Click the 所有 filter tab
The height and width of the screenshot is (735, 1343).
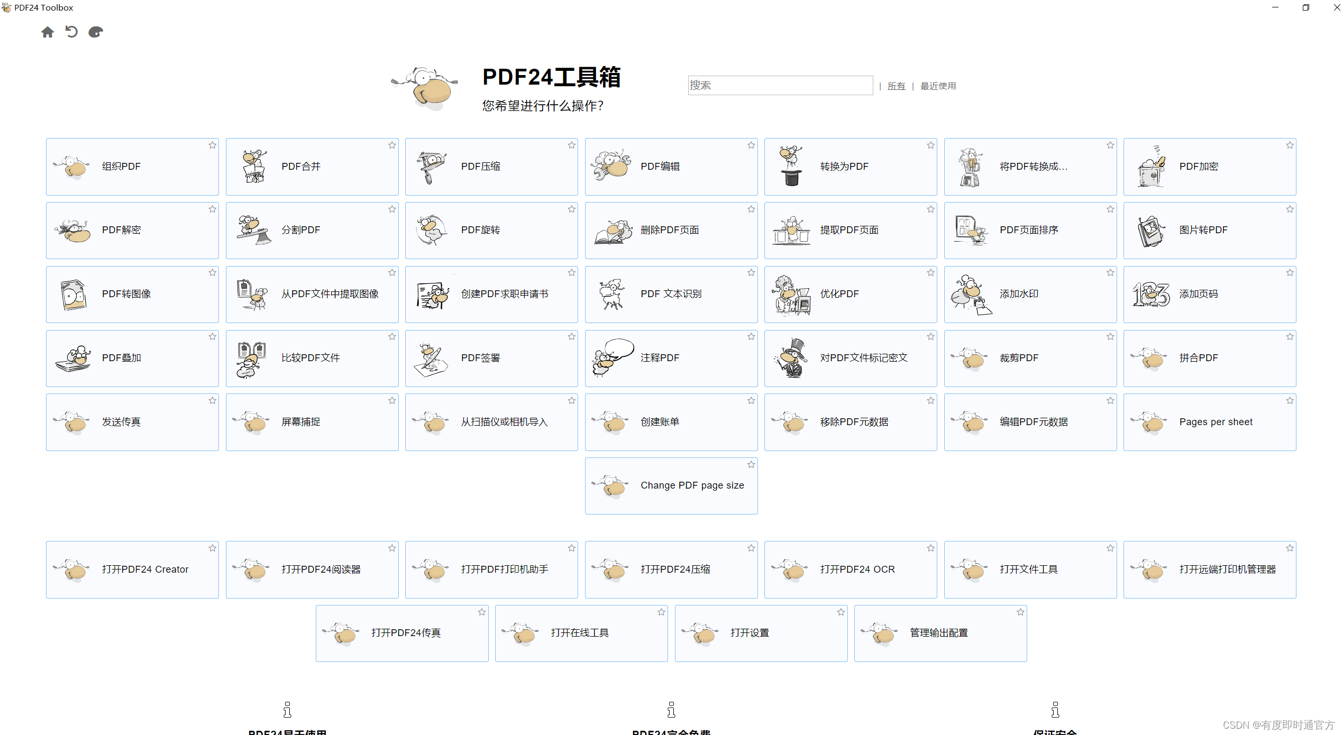point(895,86)
